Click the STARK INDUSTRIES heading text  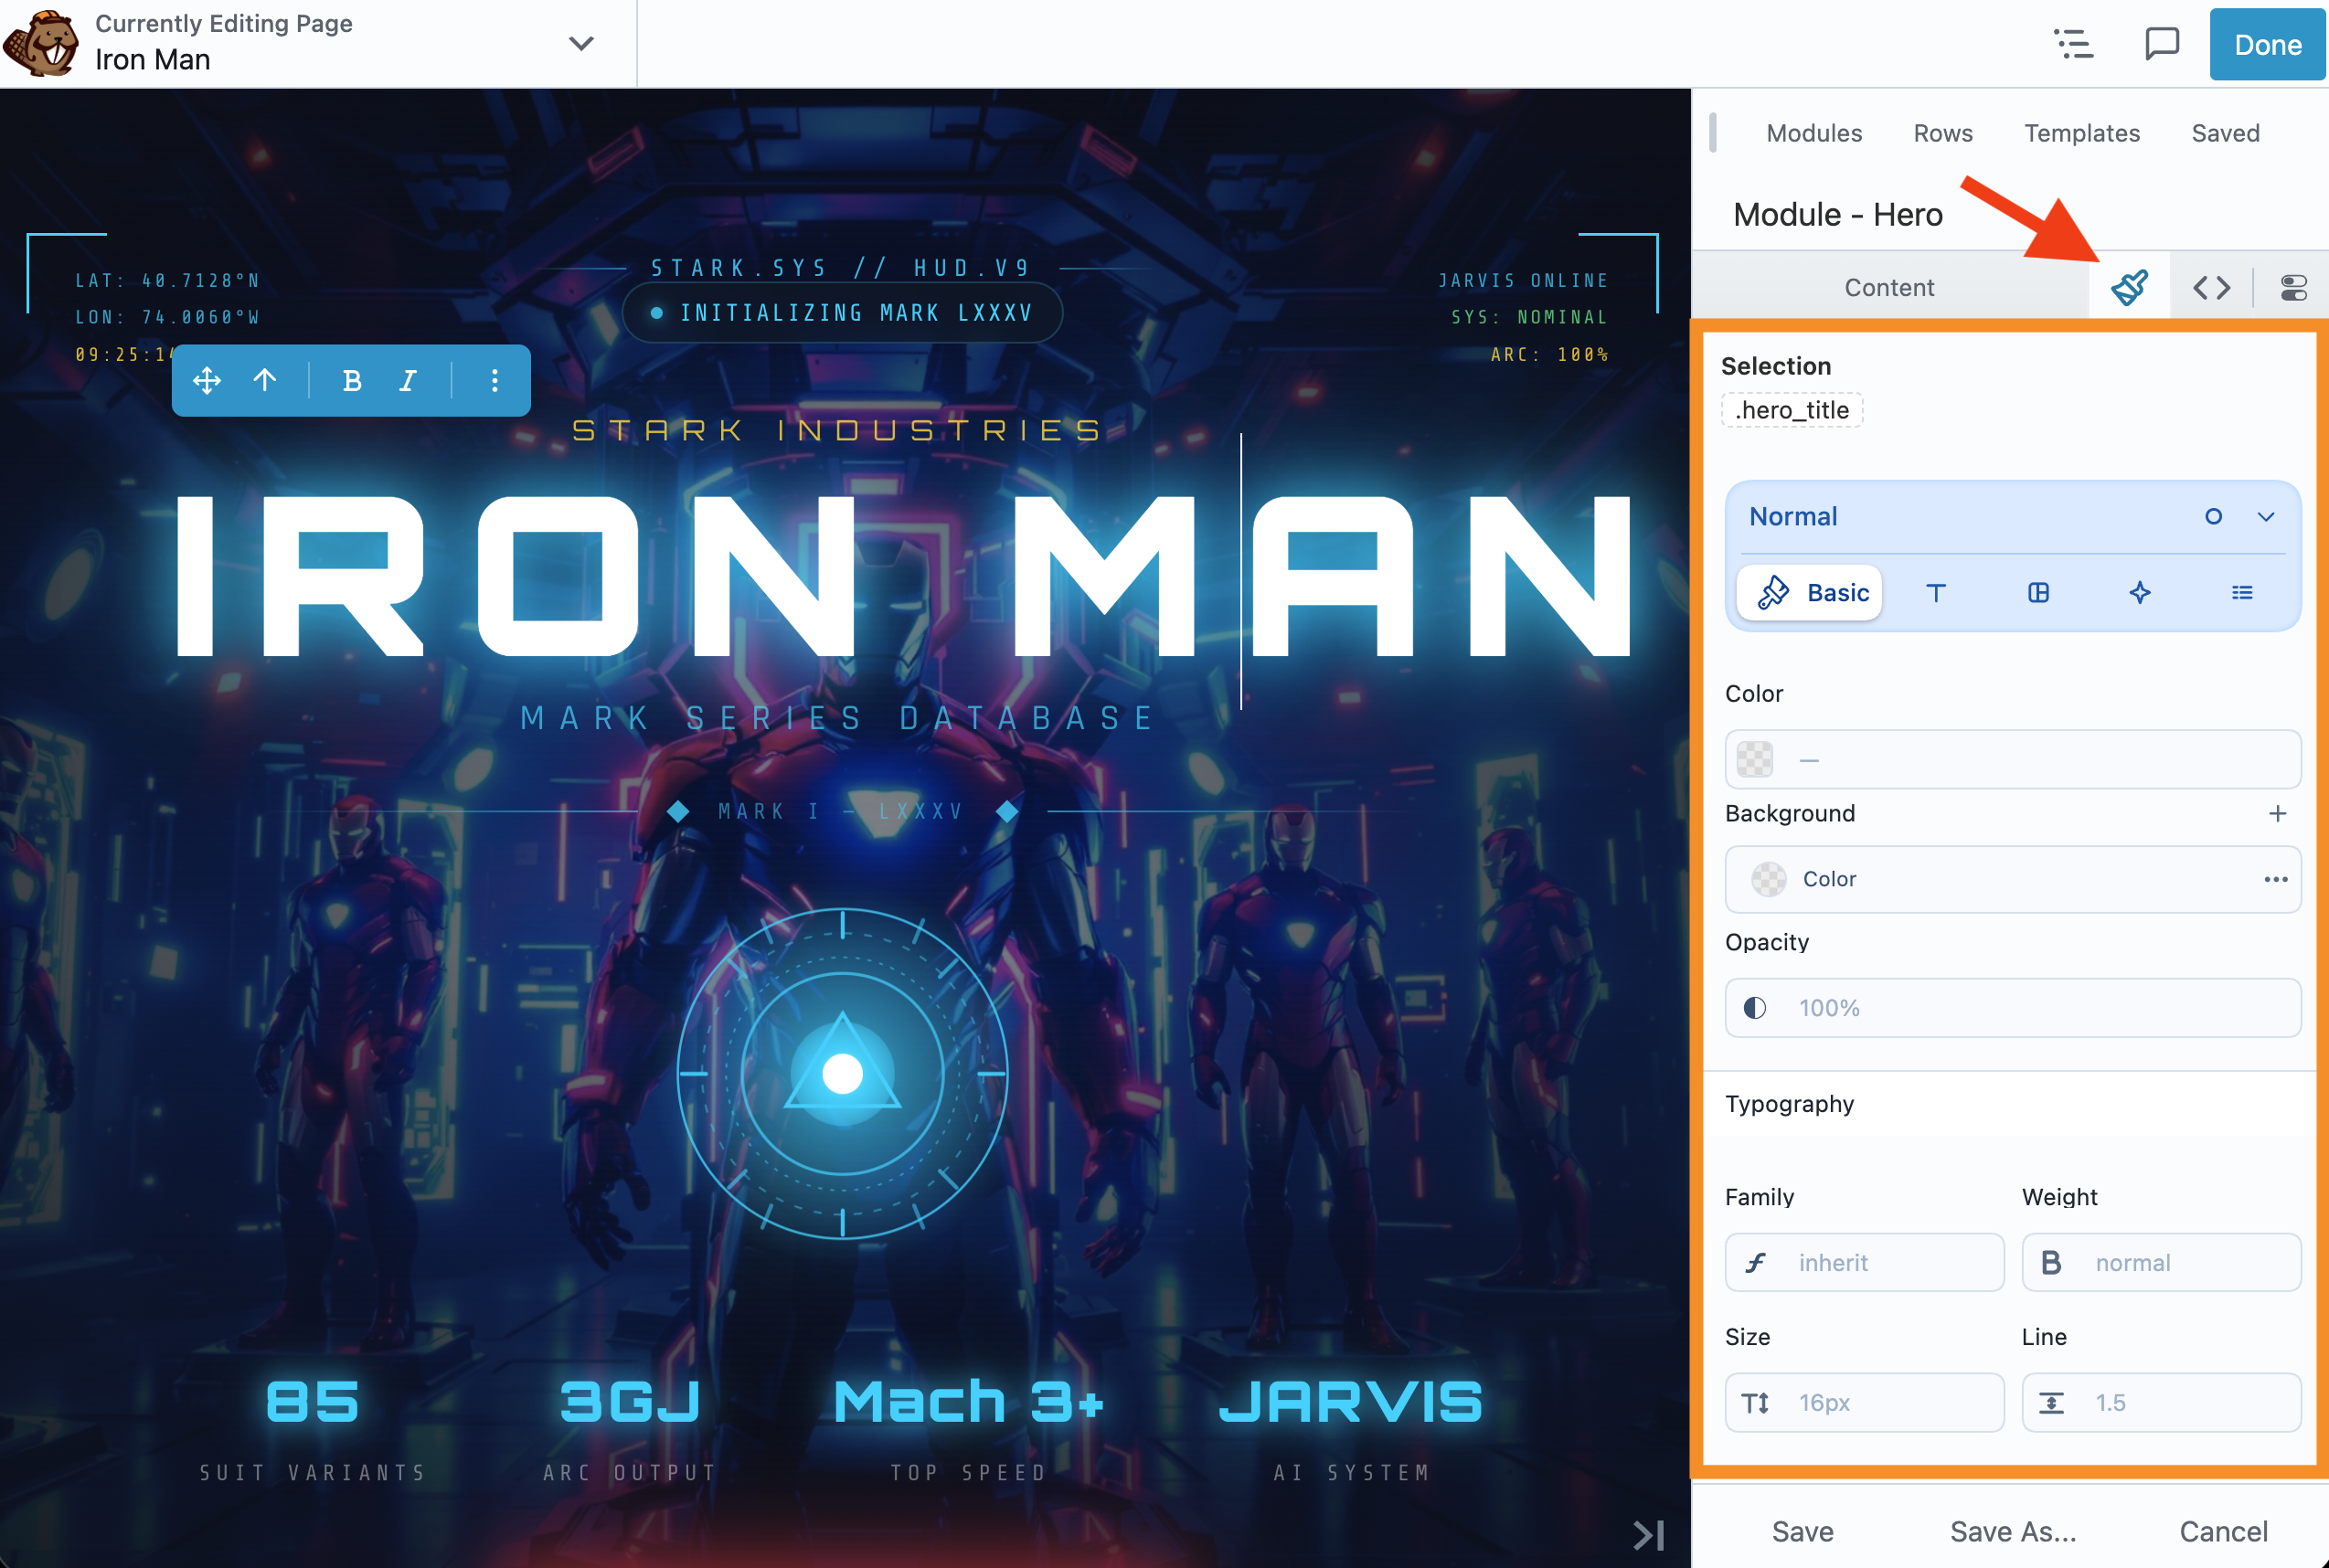pos(836,430)
